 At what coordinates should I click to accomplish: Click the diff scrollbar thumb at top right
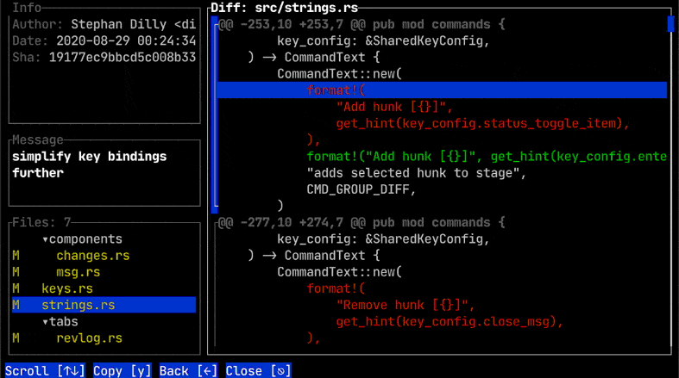[x=670, y=23]
